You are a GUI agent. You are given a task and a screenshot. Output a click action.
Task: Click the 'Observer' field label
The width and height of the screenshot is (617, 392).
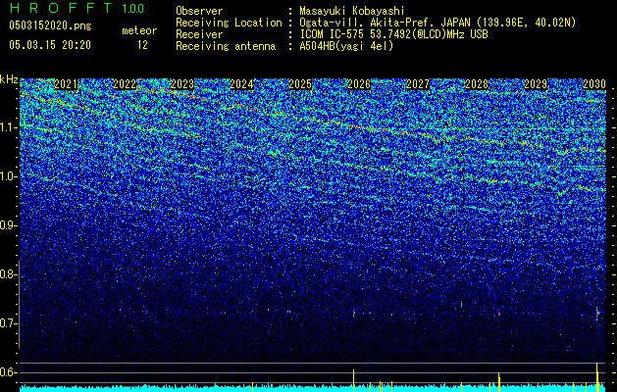pyautogui.click(x=199, y=11)
